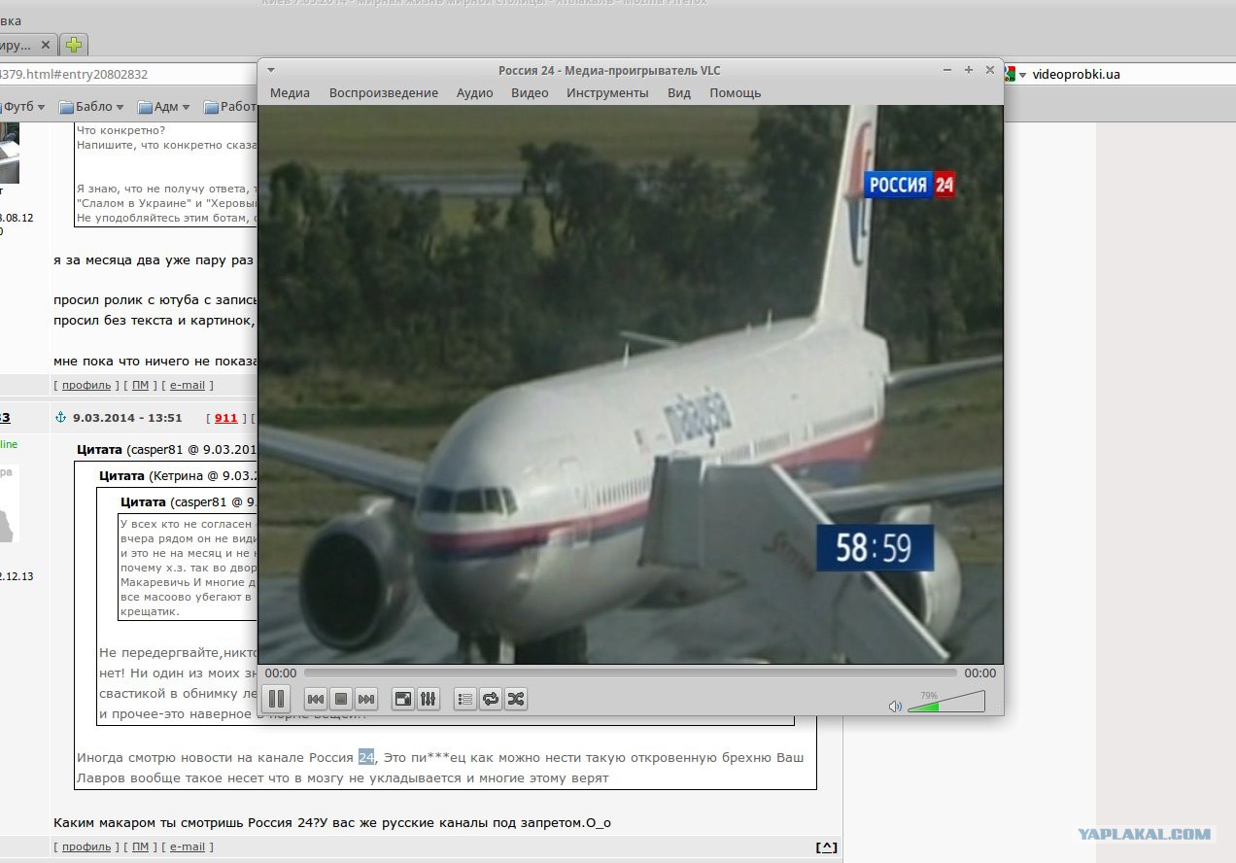Open профиль link at the page bottom

click(x=86, y=846)
